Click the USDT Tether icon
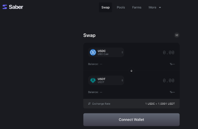This screenshot has height=129, width=198. [x=93, y=80]
